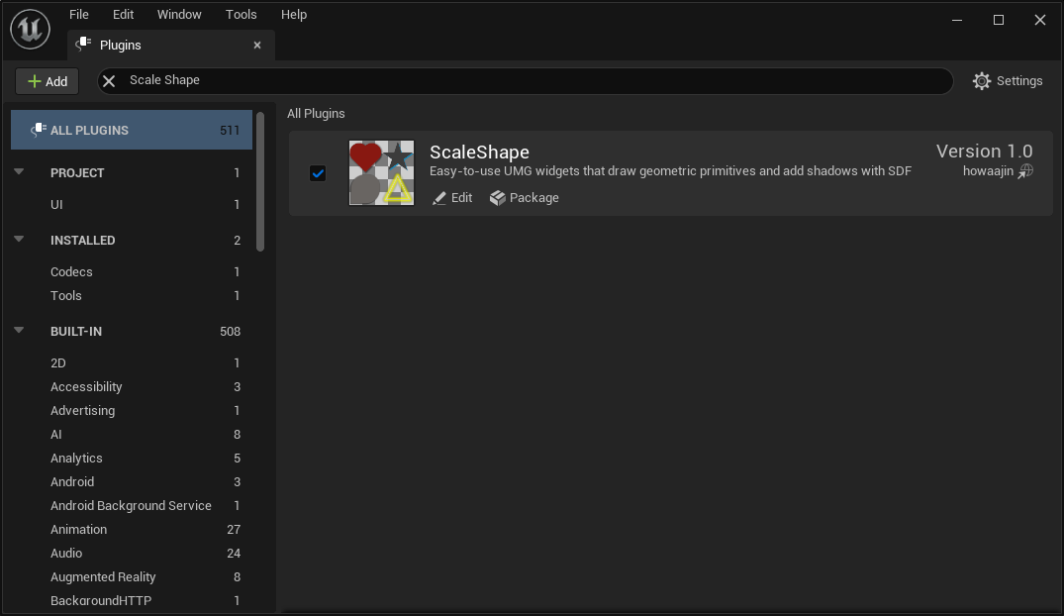Image resolution: width=1064 pixels, height=616 pixels.
Task: Select ALL PLUGINS category
Action: 132,130
